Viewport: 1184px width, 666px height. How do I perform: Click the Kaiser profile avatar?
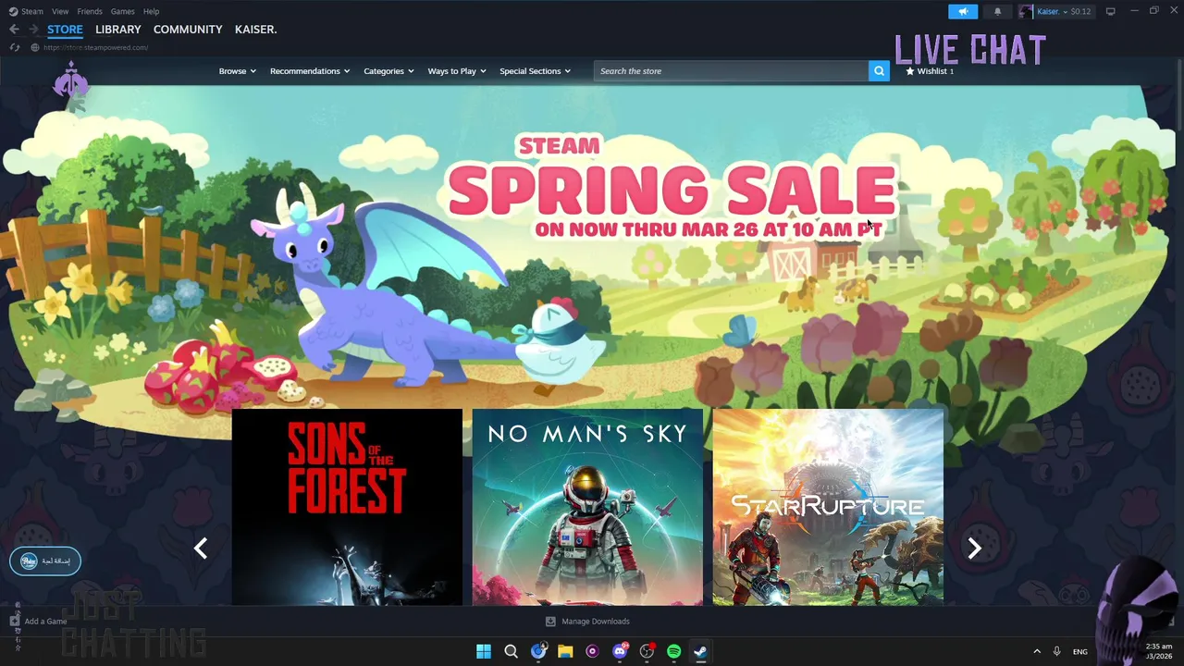pyautogui.click(x=1026, y=11)
